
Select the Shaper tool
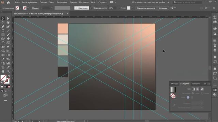[3, 39]
